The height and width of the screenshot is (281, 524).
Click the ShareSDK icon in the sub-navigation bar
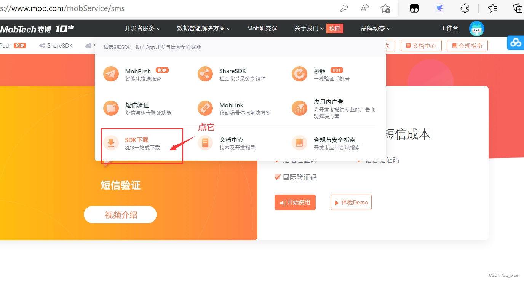(x=42, y=46)
